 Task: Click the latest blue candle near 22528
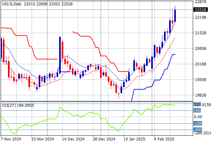pyautogui.click(x=175, y=16)
